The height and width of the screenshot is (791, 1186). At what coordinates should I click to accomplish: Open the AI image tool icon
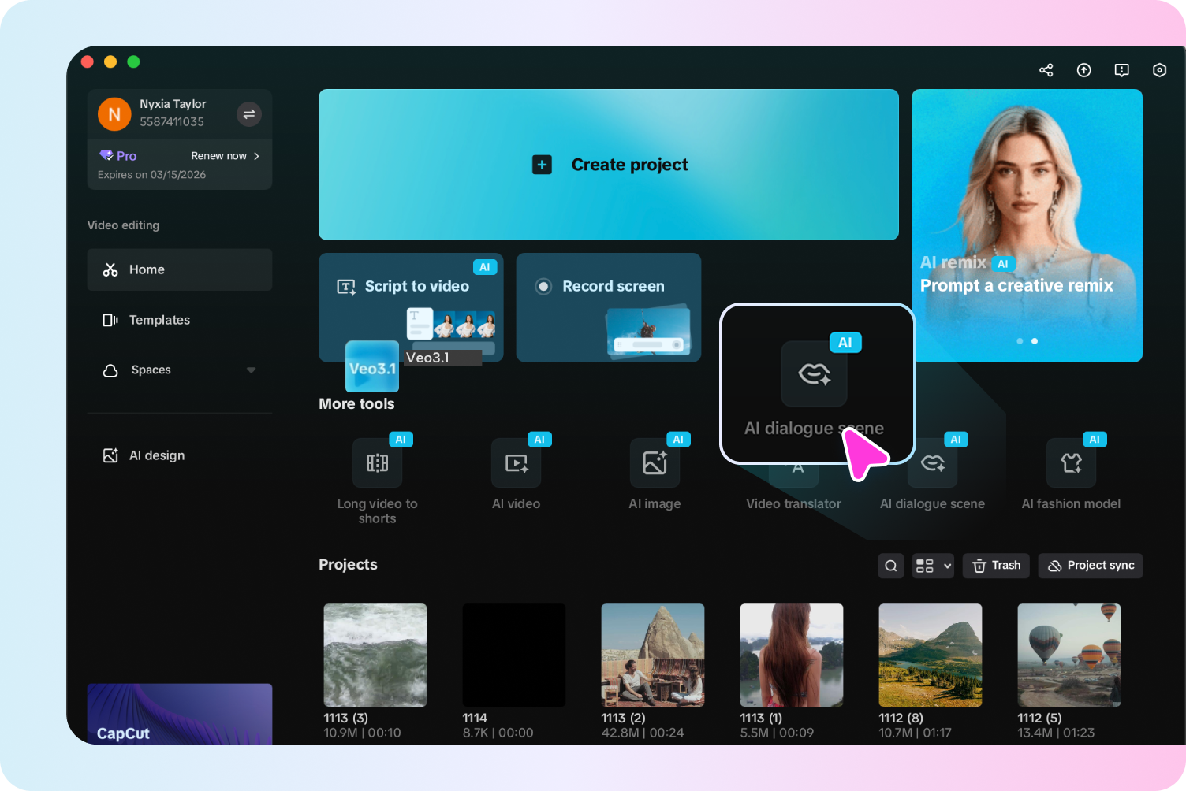(x=655, y=463)
